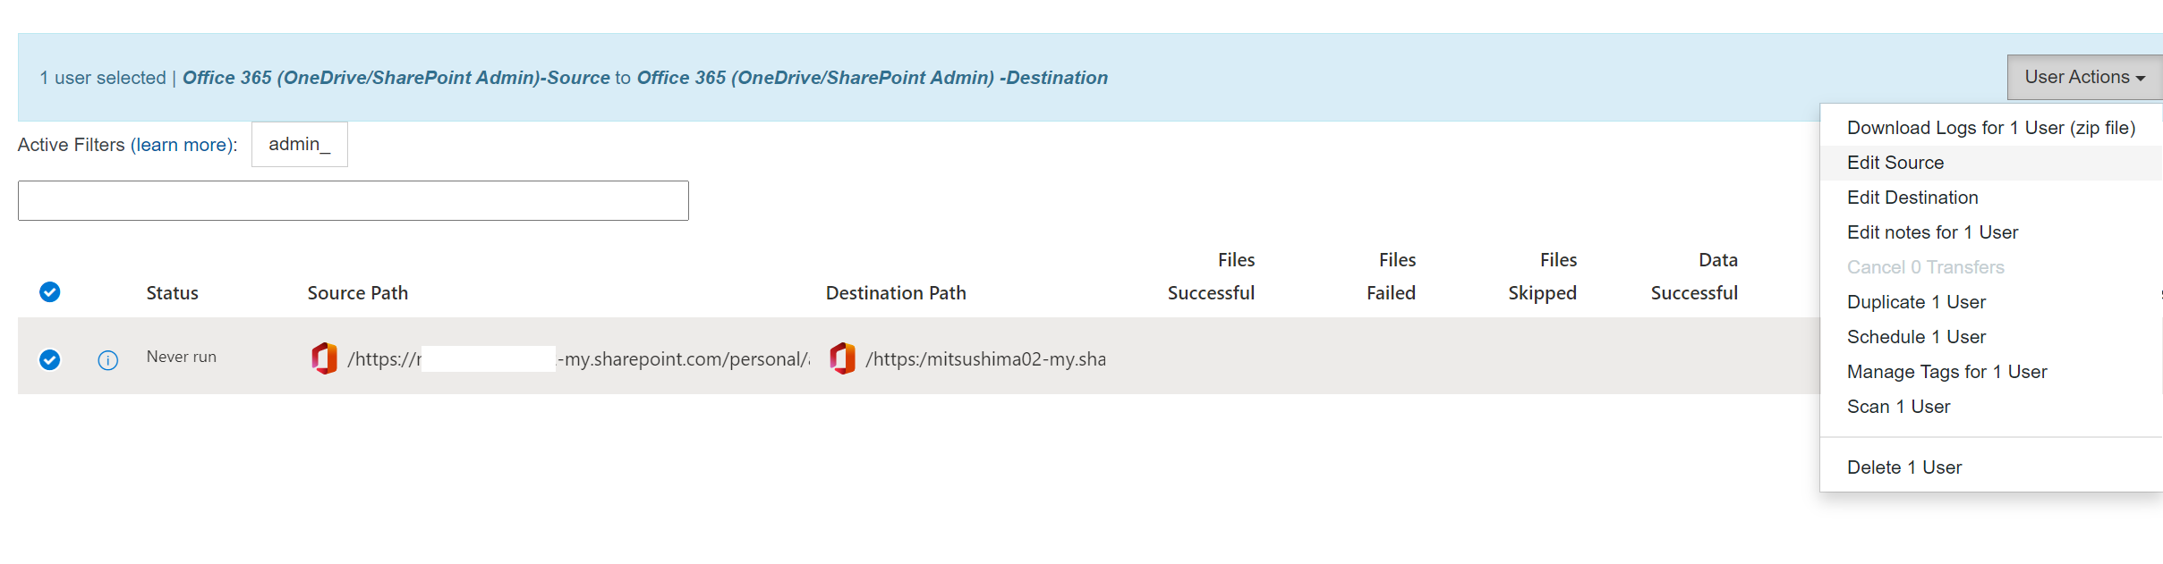Click the Office 365 icon in Destination Path
2163x564 pixels.
842,358
